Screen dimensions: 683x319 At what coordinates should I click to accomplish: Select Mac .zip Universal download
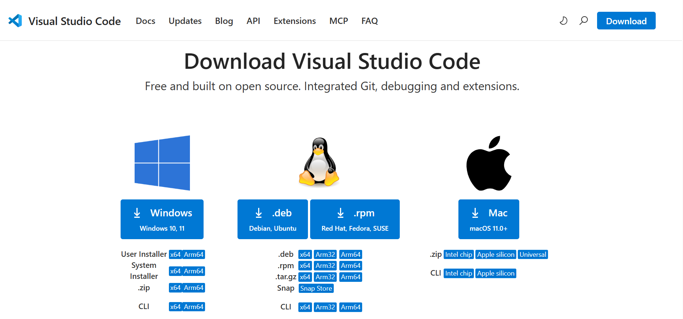click(x=533, y=255)
